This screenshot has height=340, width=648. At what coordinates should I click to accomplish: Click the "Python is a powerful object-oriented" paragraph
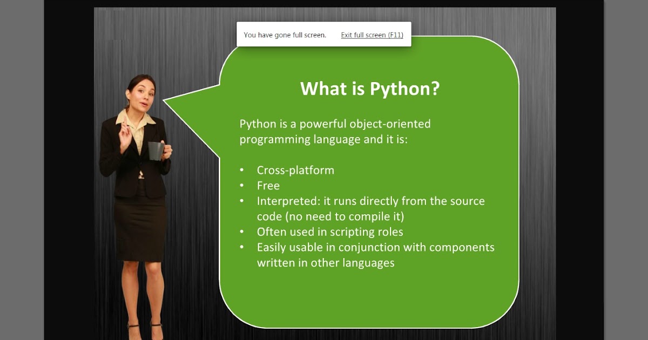[x=334, y=124]
